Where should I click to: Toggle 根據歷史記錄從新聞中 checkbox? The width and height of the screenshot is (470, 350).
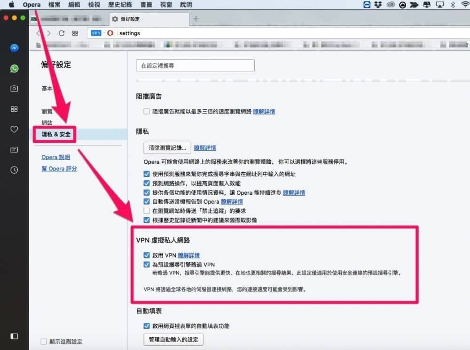click(147, 220)
